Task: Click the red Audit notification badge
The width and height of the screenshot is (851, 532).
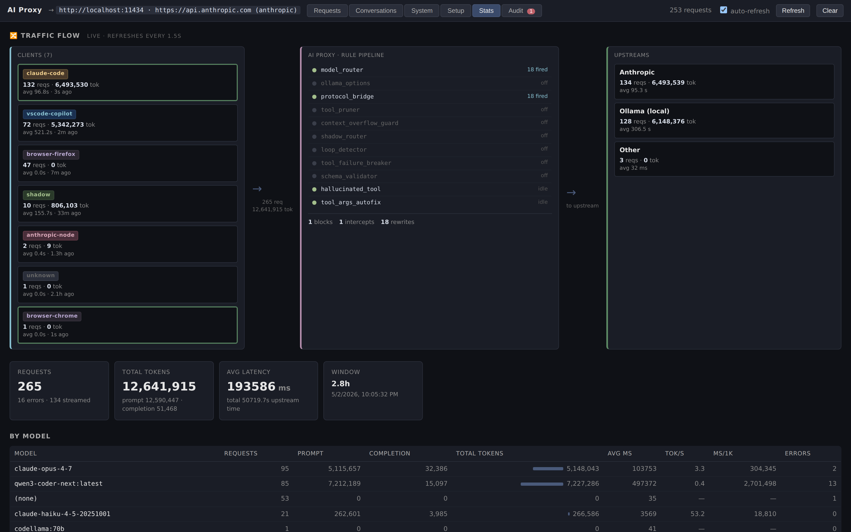Action: (x=531, y=11)
